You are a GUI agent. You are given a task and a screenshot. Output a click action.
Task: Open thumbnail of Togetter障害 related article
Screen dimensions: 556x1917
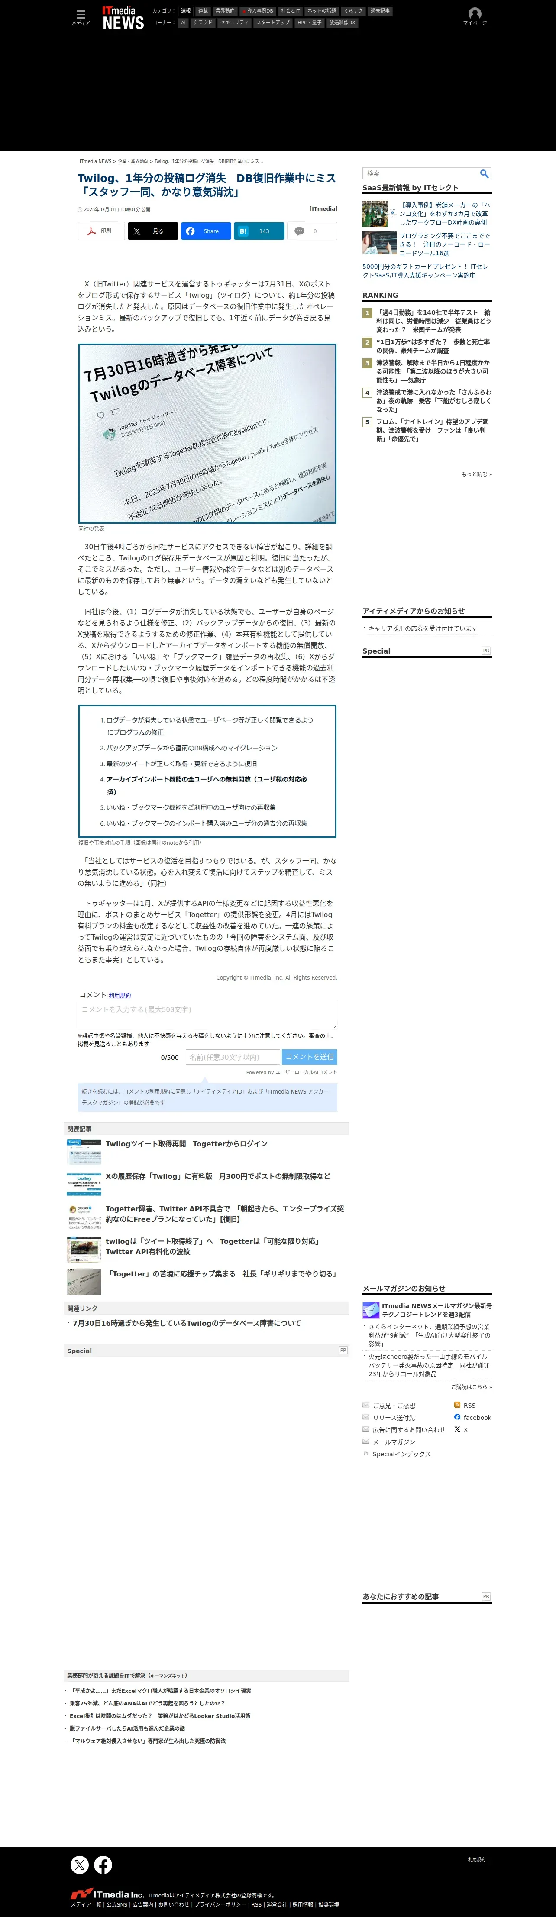84,1217
